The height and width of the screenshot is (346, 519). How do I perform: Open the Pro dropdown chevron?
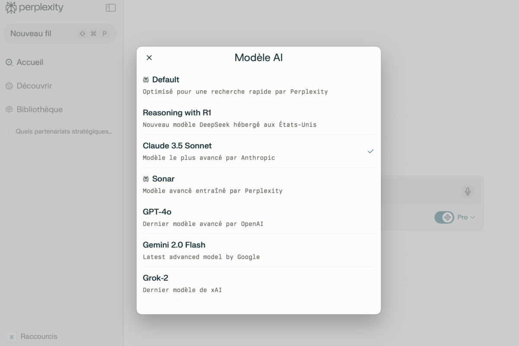point(472,218)
